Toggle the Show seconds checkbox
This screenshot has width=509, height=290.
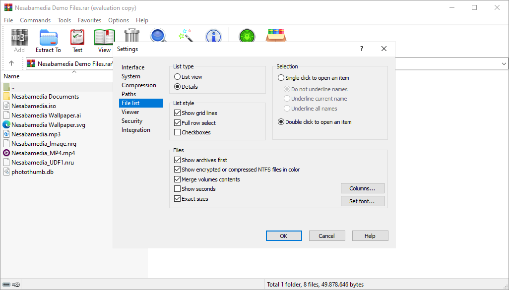(178, 189)
